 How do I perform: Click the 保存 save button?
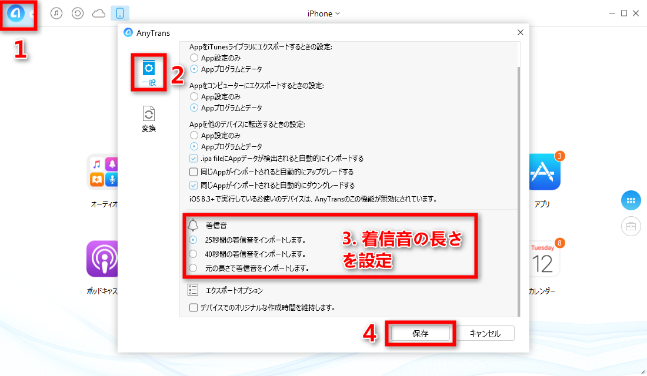pyautogui.click(x=421, y=333)
